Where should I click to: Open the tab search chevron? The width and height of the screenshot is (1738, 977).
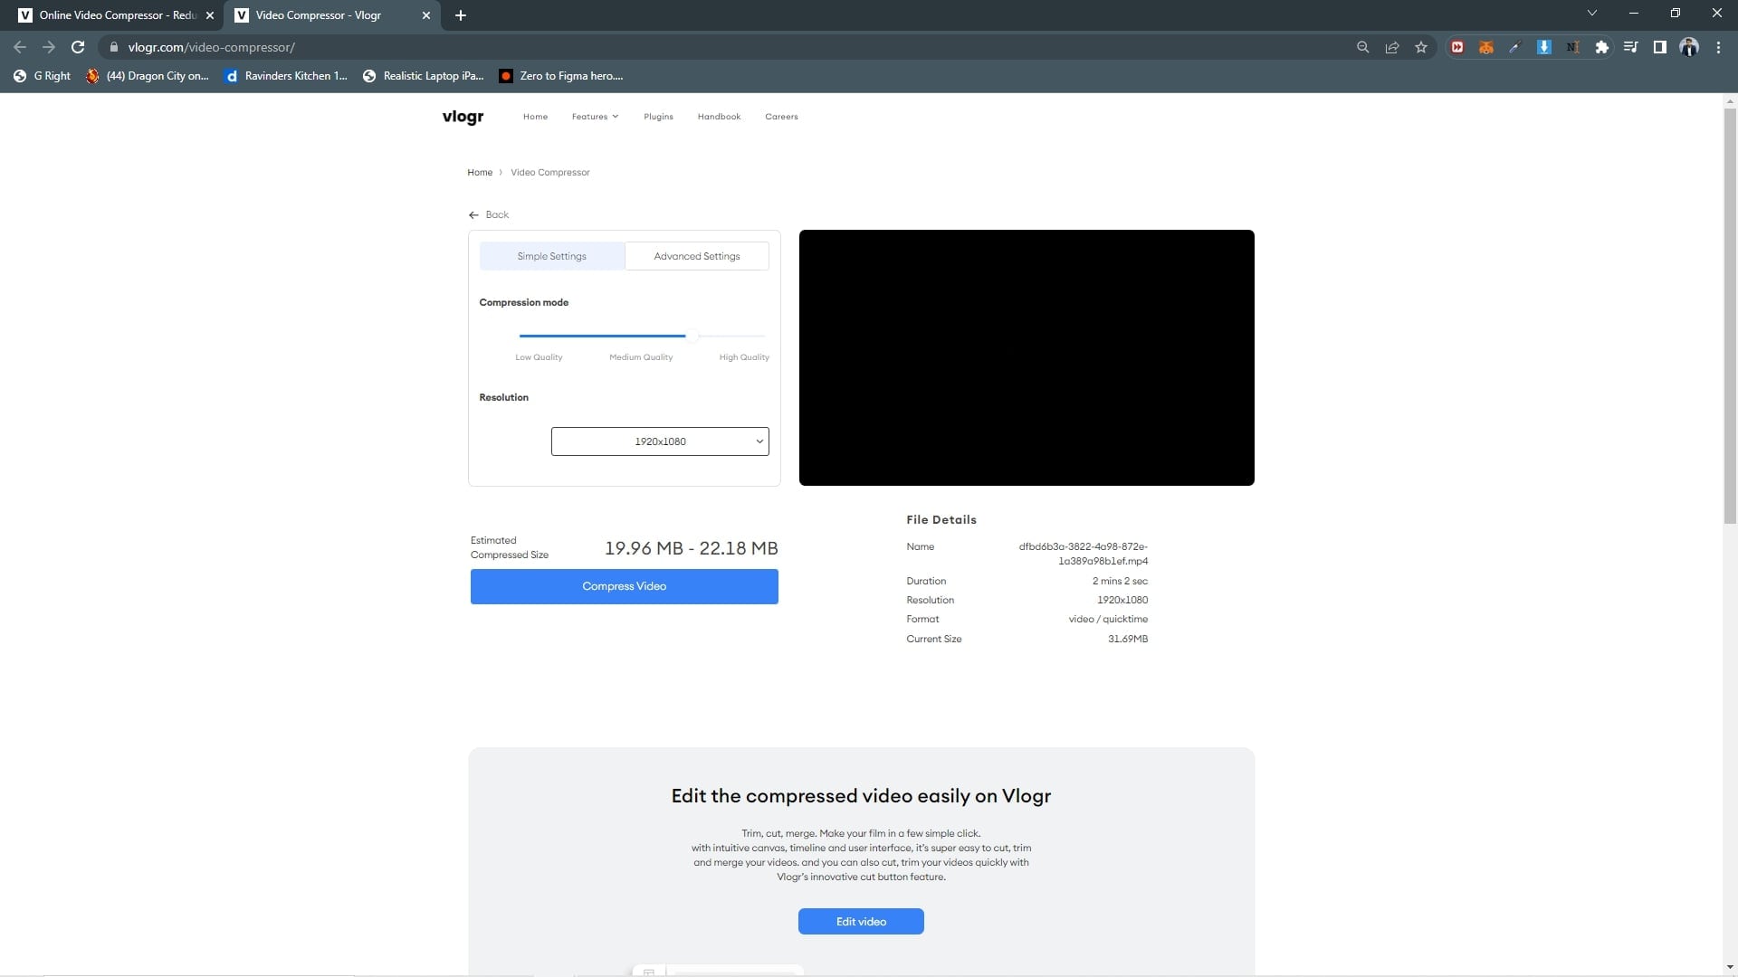click(x=1592, y=14)
